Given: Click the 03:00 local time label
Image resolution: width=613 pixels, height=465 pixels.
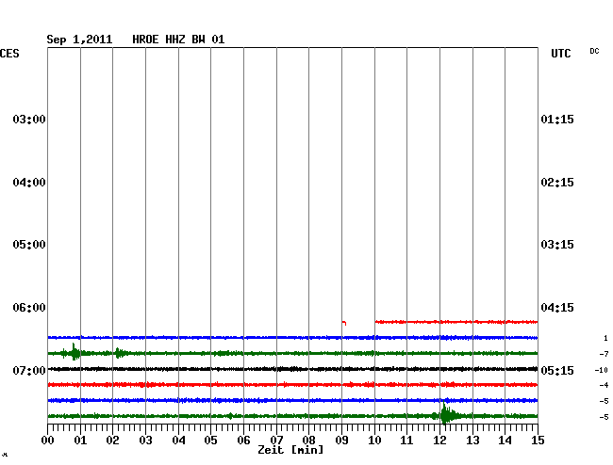Looking at the screenshot, I should 29,119.
